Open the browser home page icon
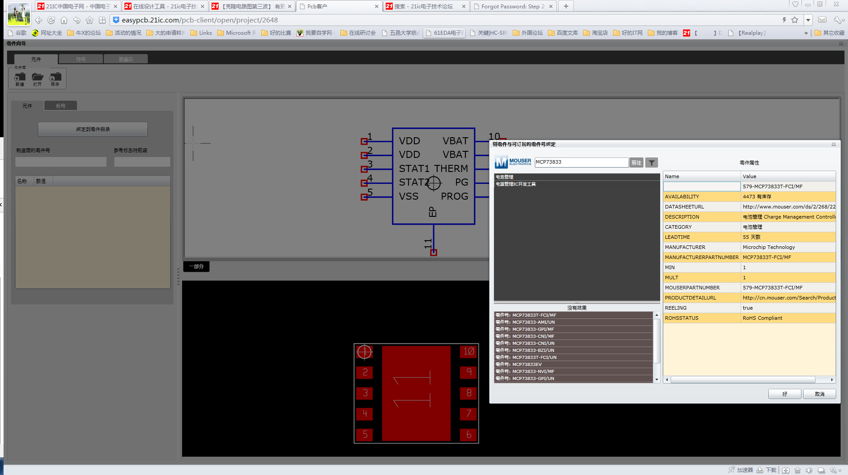The width and height of the screenshot is (848, 475). pyautogui.click(x=64, y=20)
